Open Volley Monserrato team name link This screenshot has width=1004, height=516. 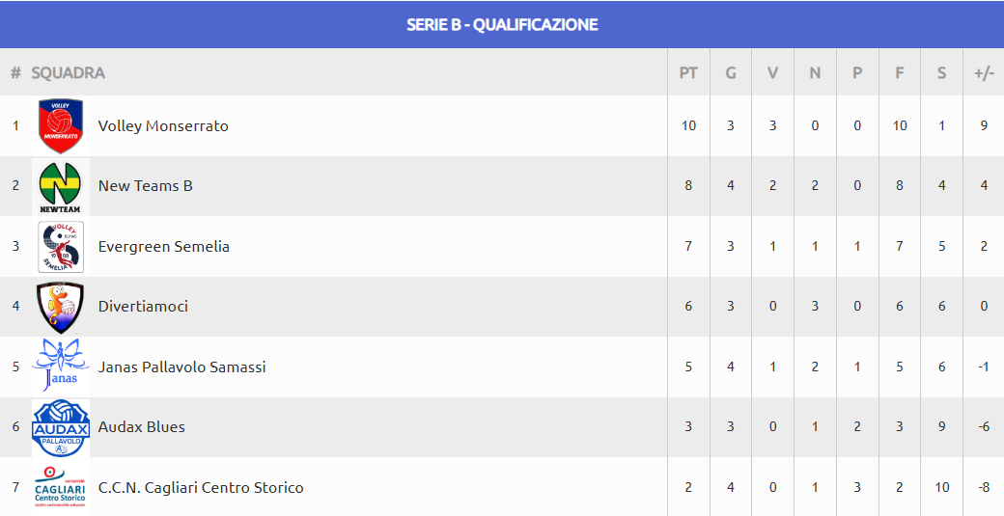pyautogui.click(x=163, y=126)
